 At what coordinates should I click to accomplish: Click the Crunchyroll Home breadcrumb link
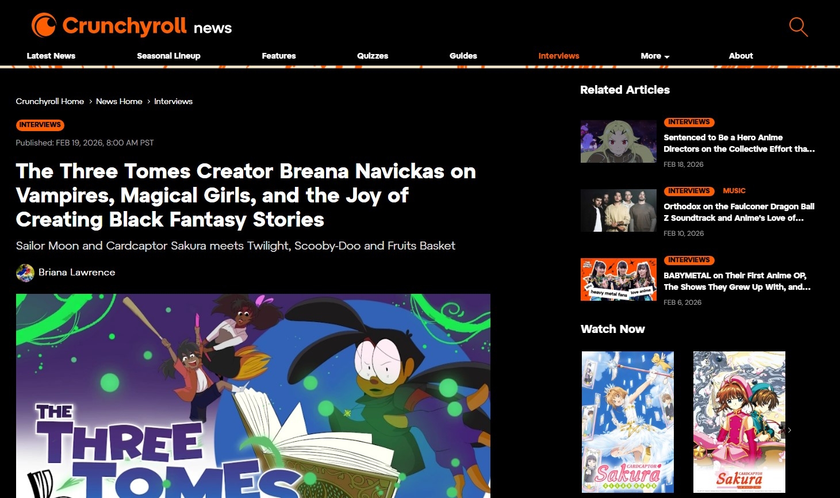click(50, 101)
